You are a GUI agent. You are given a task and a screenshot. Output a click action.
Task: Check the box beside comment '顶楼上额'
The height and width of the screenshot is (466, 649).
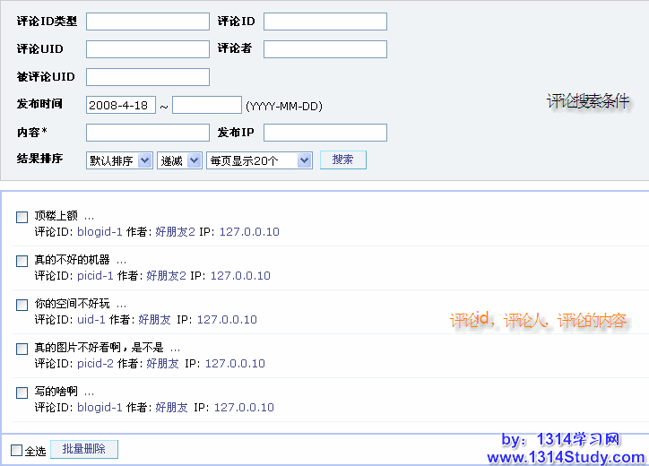click(x=22, y=217)
